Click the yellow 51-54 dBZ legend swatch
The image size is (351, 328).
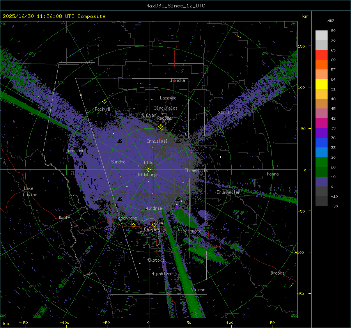tap(321, 84)
